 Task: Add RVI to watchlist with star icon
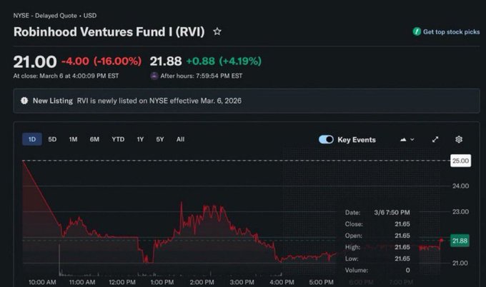click(217, 32)
